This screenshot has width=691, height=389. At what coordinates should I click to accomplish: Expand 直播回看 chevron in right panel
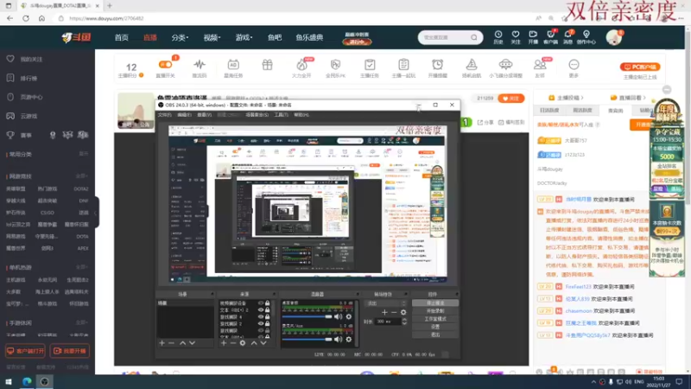click(643, 98)
